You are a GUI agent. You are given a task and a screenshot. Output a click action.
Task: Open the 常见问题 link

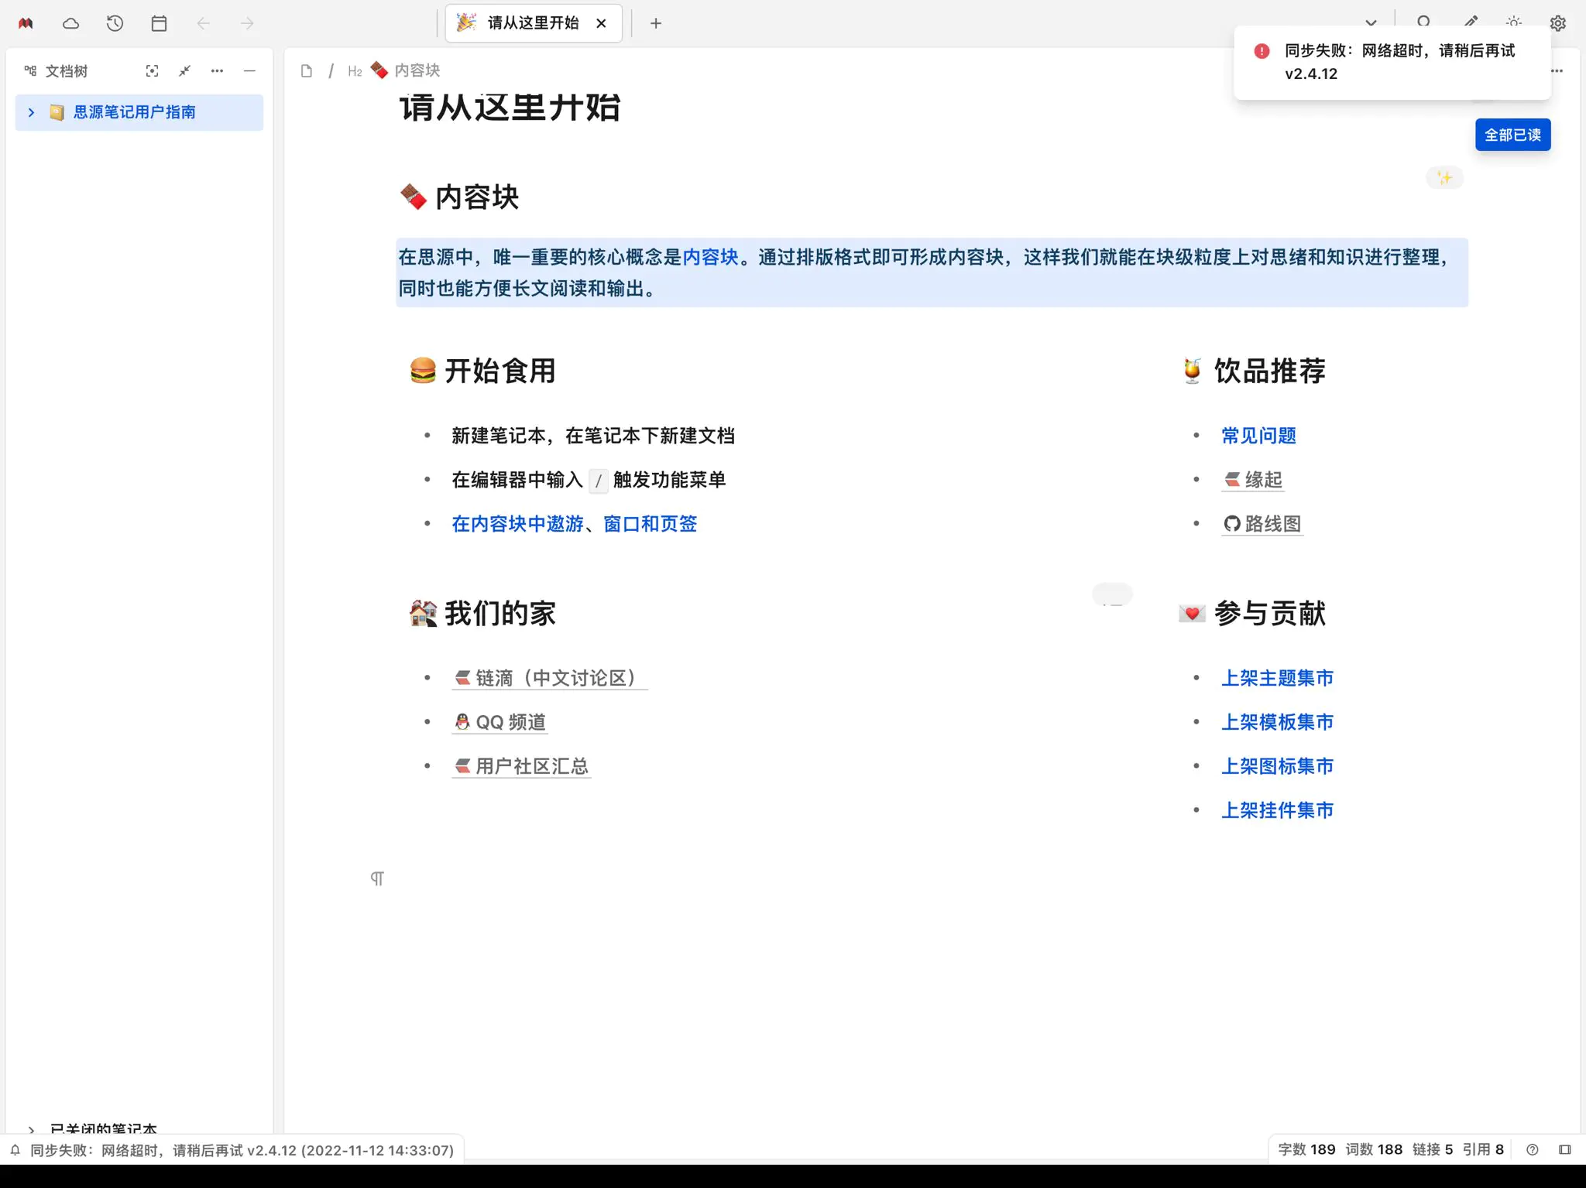point(1258,436)
